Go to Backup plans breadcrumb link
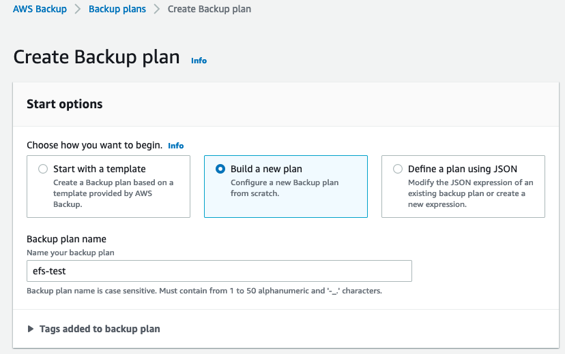 [x=117, y=10]
